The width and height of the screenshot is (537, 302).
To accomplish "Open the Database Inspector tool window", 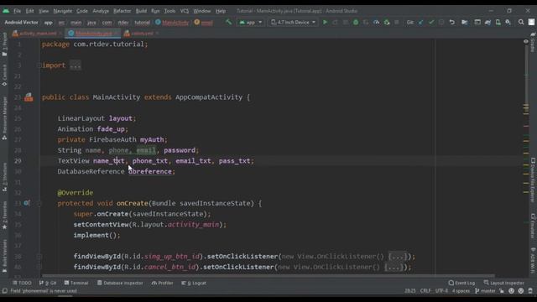I will click(120, 284).
